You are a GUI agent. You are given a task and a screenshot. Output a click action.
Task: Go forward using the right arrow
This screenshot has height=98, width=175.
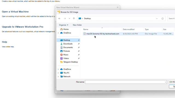pyautogui.click(x=65, y=19)
